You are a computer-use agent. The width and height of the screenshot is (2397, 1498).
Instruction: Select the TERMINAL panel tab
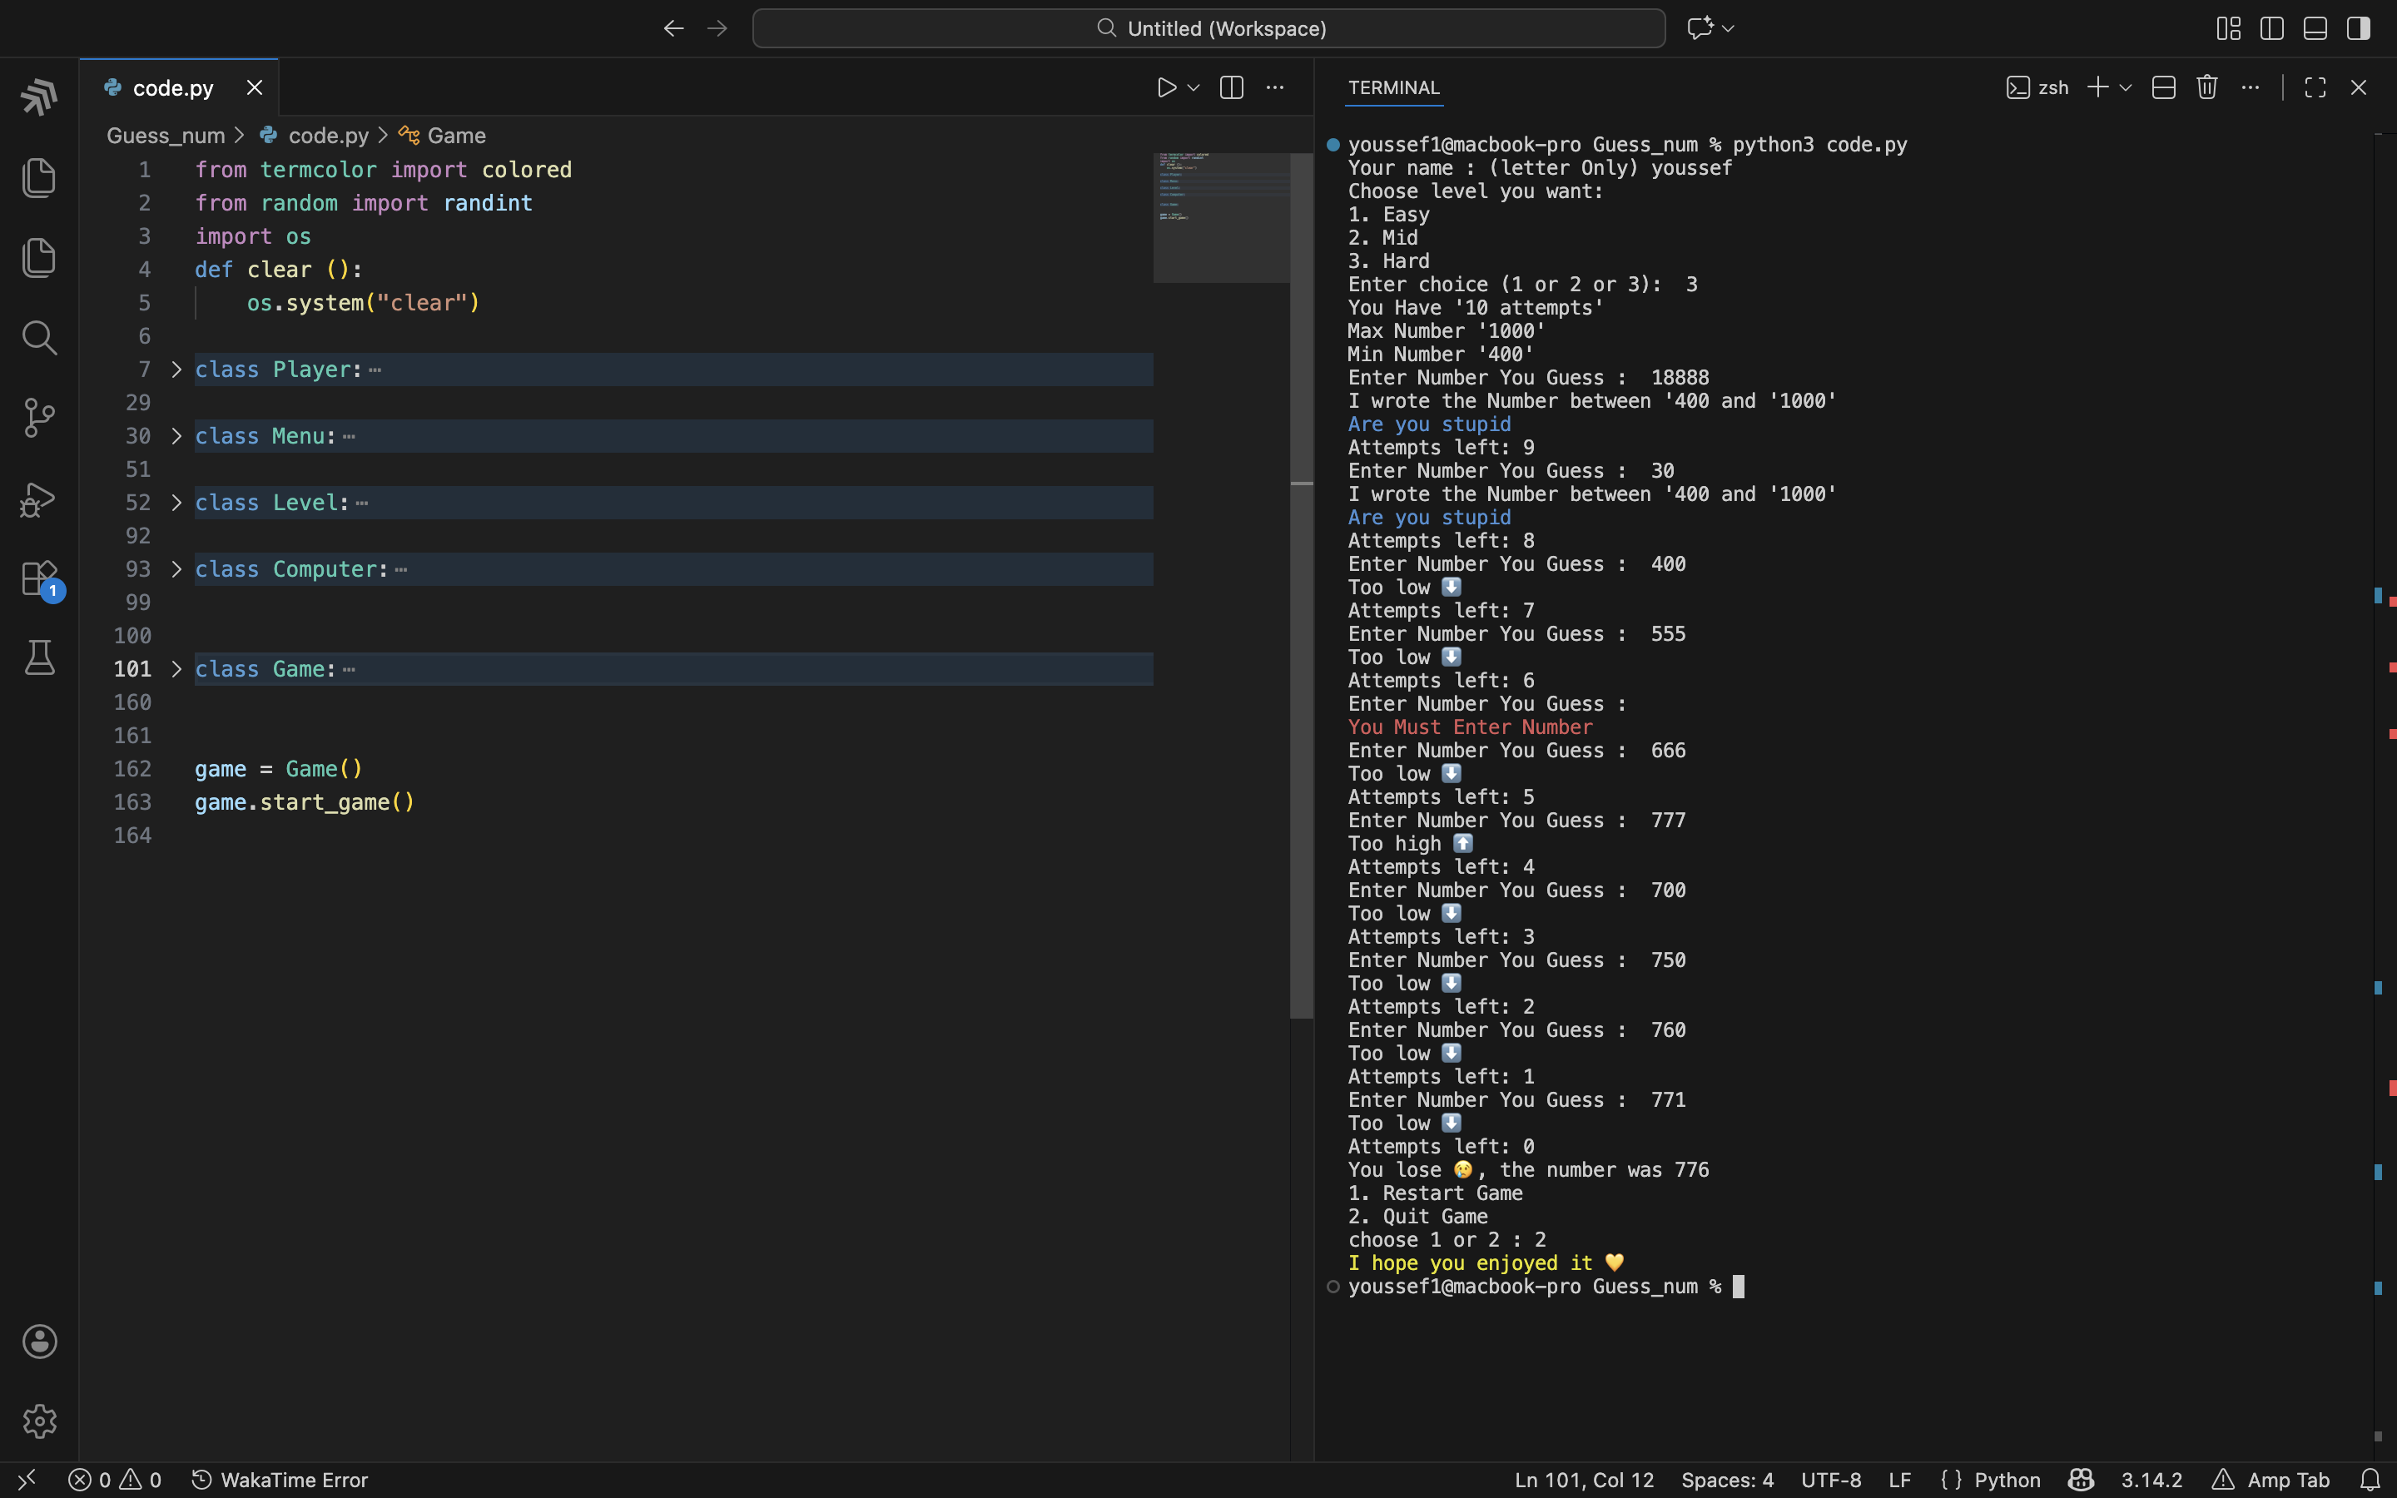tap(1393, 88)
